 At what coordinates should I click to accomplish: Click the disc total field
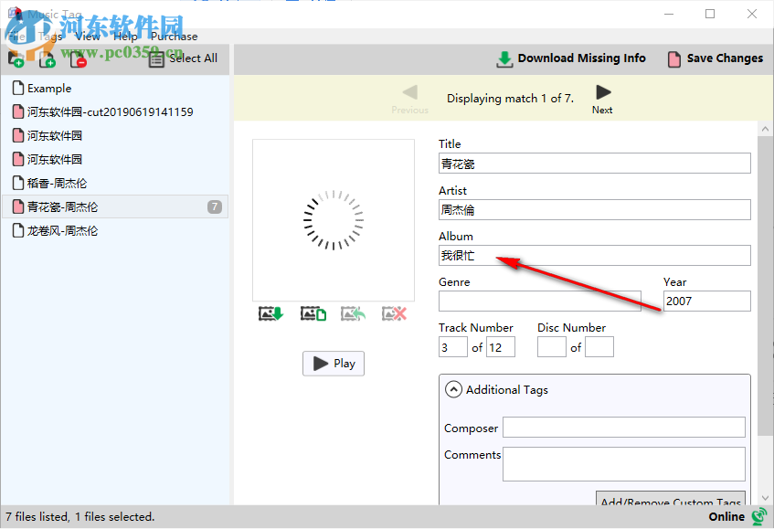[x=599, y=347]
